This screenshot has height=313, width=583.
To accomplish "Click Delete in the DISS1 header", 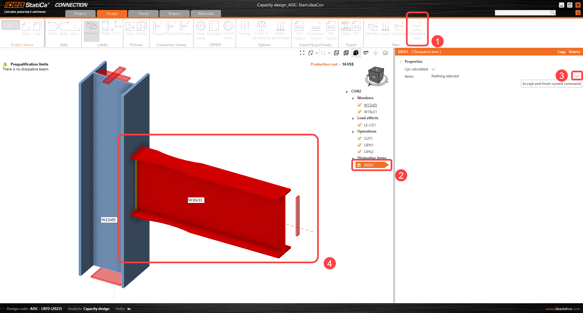I will (x=574, y=52).
